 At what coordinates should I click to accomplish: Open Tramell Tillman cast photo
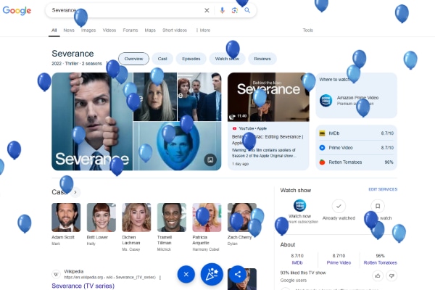(172, 217)
